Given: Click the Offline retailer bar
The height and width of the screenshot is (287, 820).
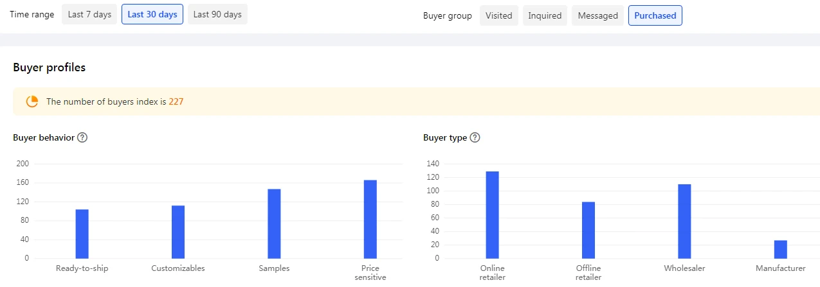Looking at the screenshot, I should (588, 230).
